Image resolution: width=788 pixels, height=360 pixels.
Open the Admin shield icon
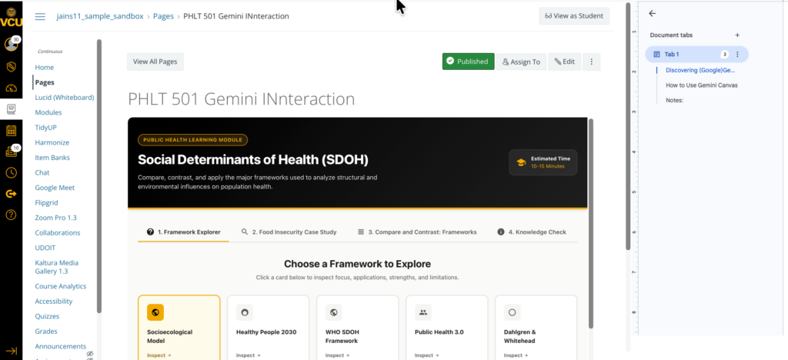[11, 66]
